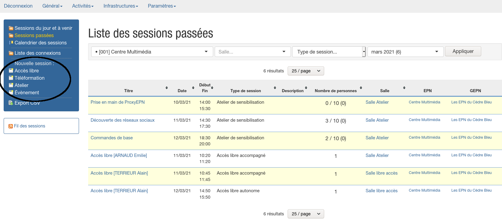Image resolution: width=502 pixels, height=219 pixels.
Task: Open the mars 2021 month selector
Action: (405, 52)
